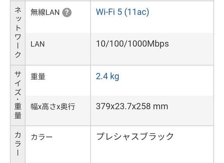Click the empty area below プレシャスブラック
The image size is (224, 163).
click(152, 152)
